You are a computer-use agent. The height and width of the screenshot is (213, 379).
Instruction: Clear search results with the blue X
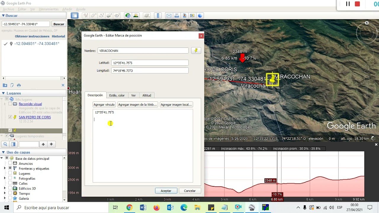click(63, 85)
